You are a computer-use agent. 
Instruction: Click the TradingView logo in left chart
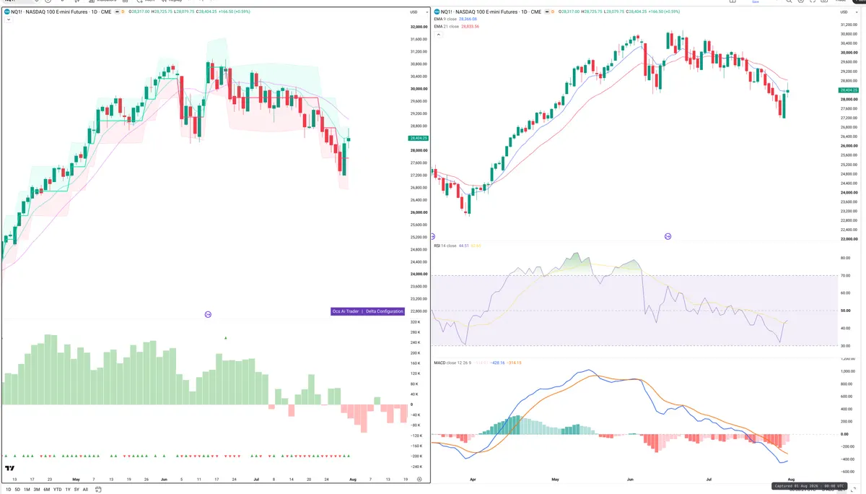[11, 468]
